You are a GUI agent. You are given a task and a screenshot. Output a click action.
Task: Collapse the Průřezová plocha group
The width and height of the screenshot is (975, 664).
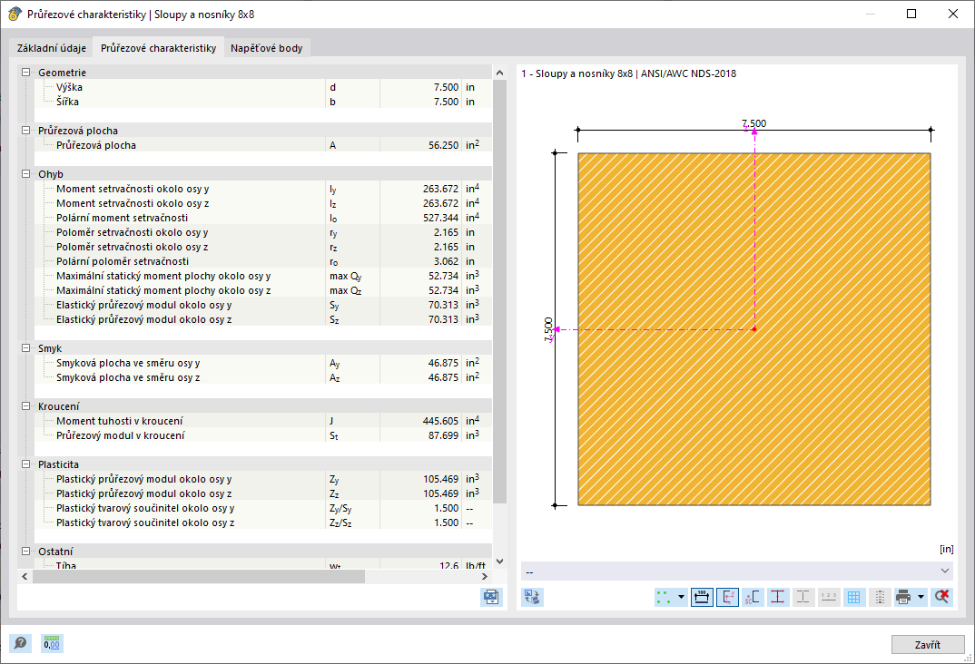click(x=26, y=131)
